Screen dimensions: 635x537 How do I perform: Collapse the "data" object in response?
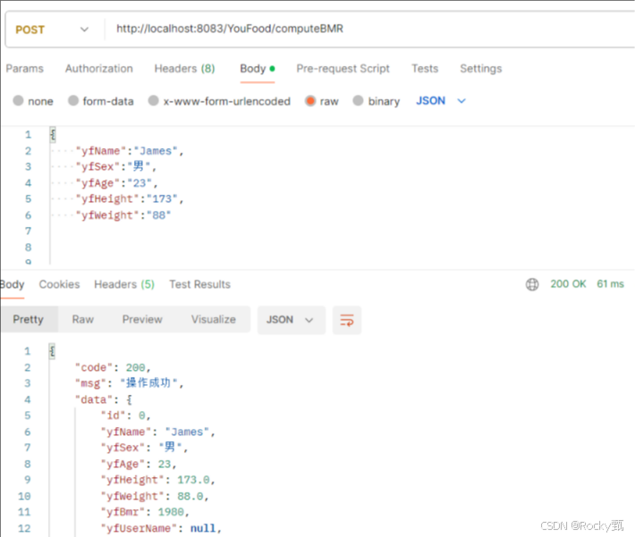103,399
